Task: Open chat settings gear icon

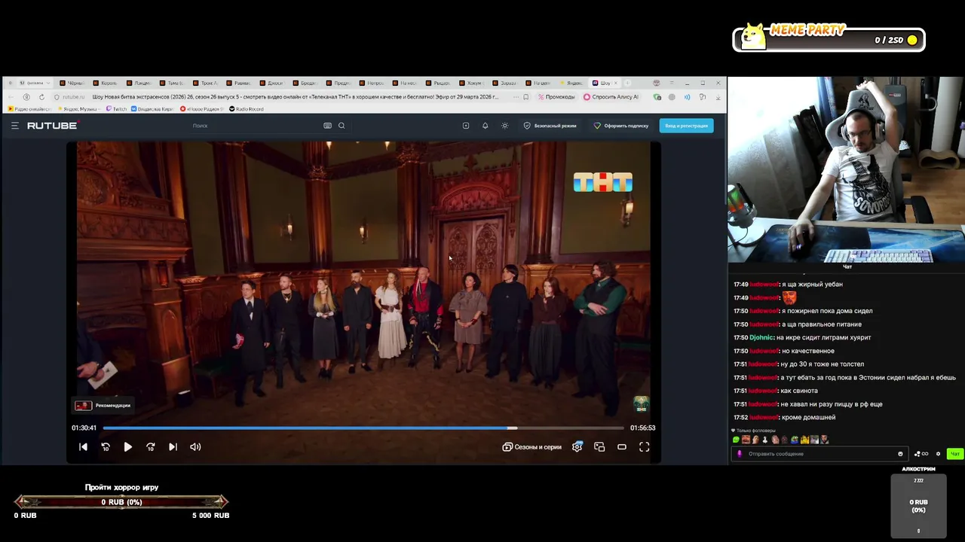Action: pyautogui.click(x=938, y=454)
